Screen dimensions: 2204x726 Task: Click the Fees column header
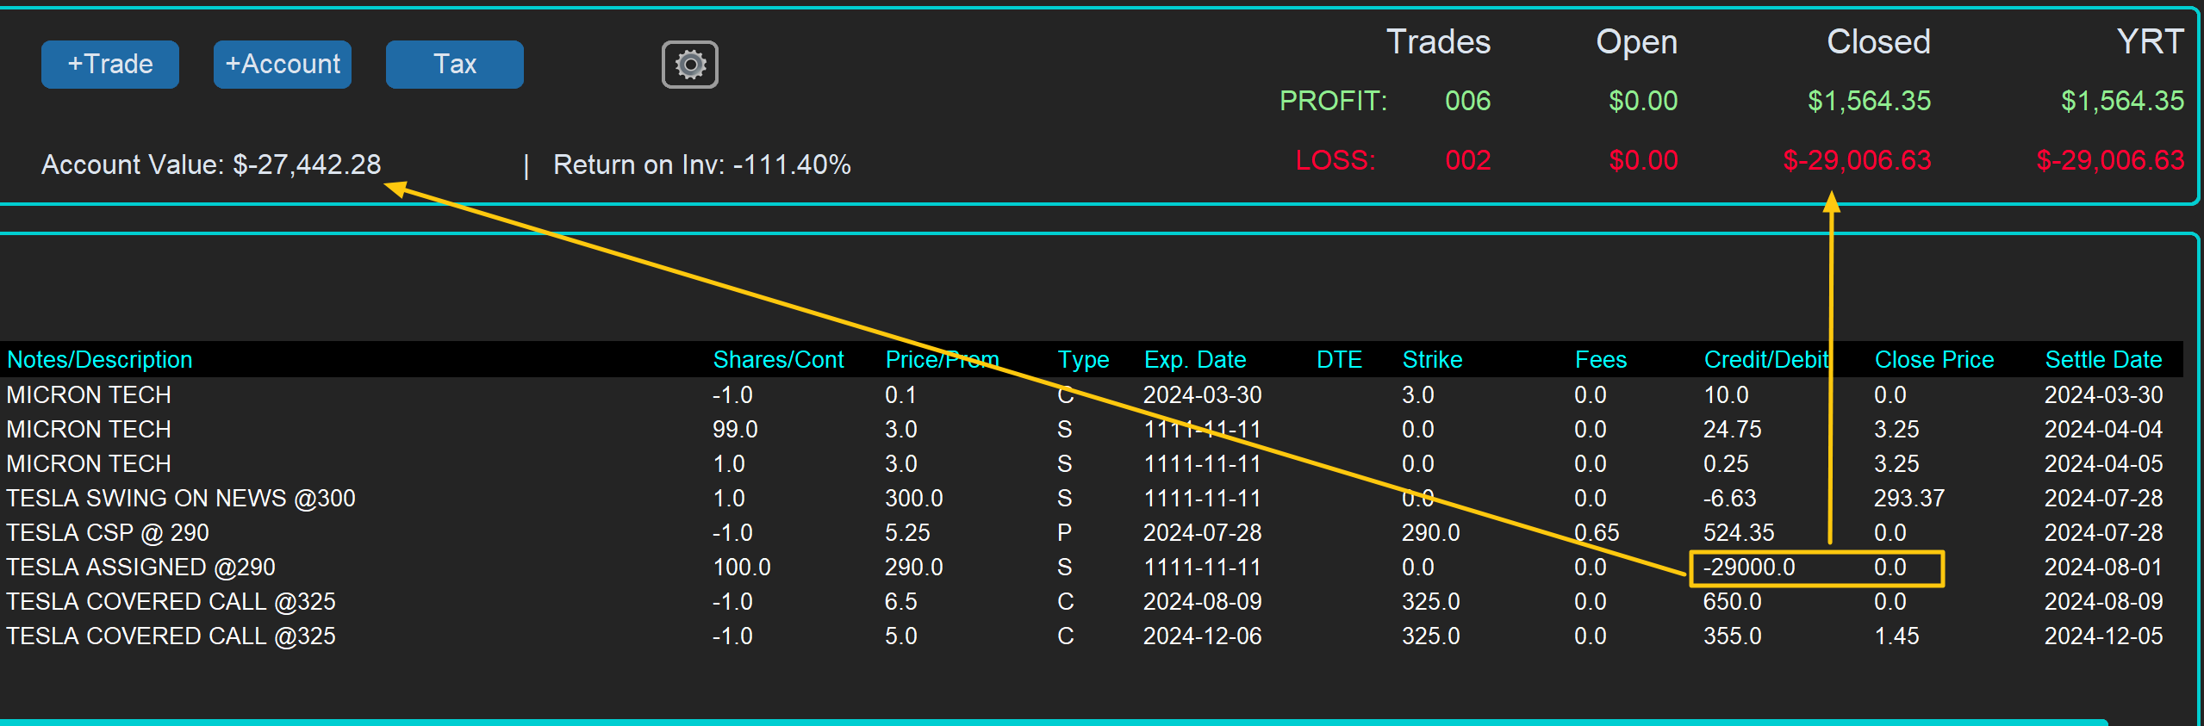point(1601,360)
